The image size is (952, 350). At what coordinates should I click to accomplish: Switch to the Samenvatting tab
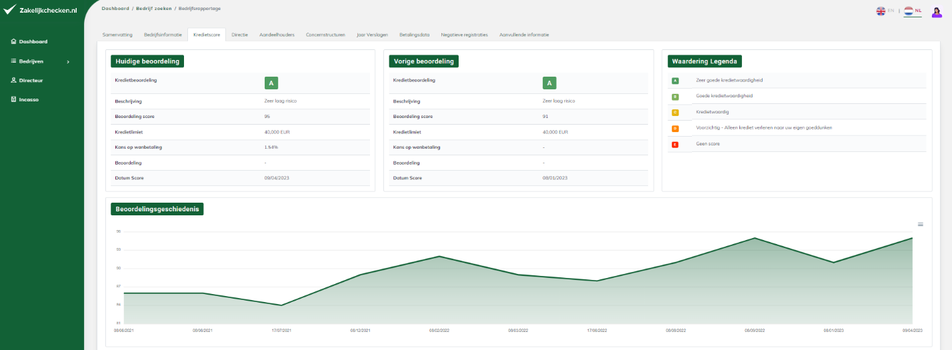[117, 34]
